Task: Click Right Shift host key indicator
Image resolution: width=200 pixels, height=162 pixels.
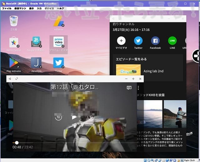Action: click(189, 160)
